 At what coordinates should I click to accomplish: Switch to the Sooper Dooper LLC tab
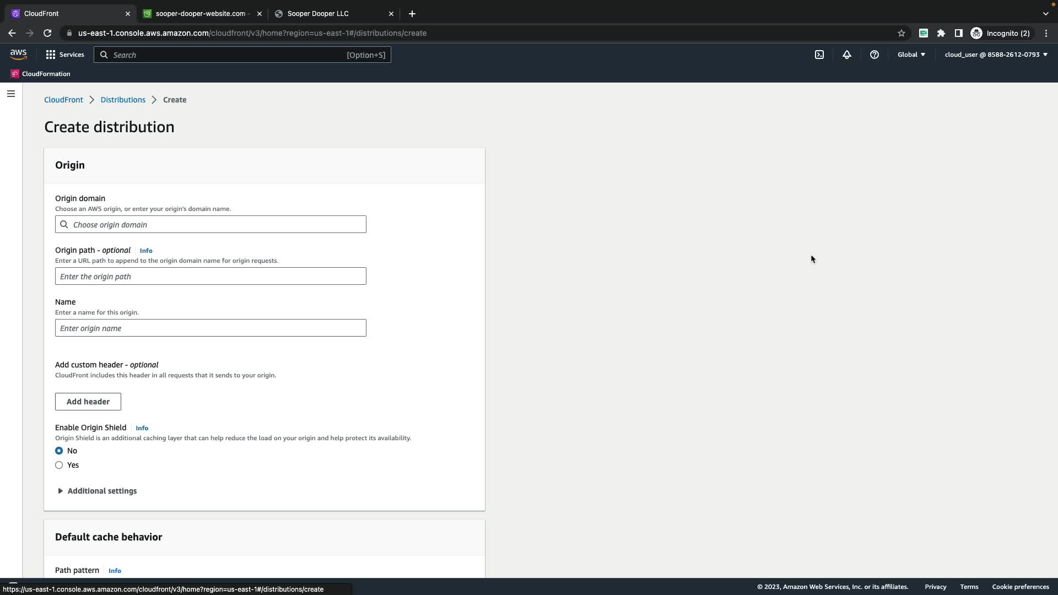pyautogui.click(x=318, y=13)
